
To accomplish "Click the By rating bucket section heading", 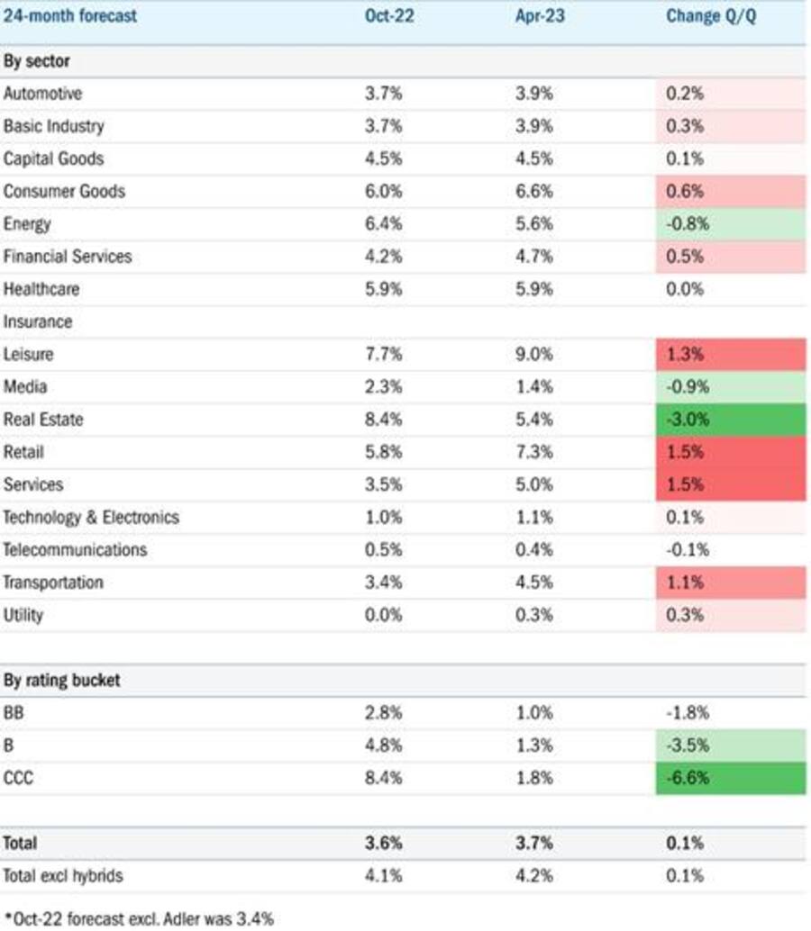I will click(x=62, y=681).
